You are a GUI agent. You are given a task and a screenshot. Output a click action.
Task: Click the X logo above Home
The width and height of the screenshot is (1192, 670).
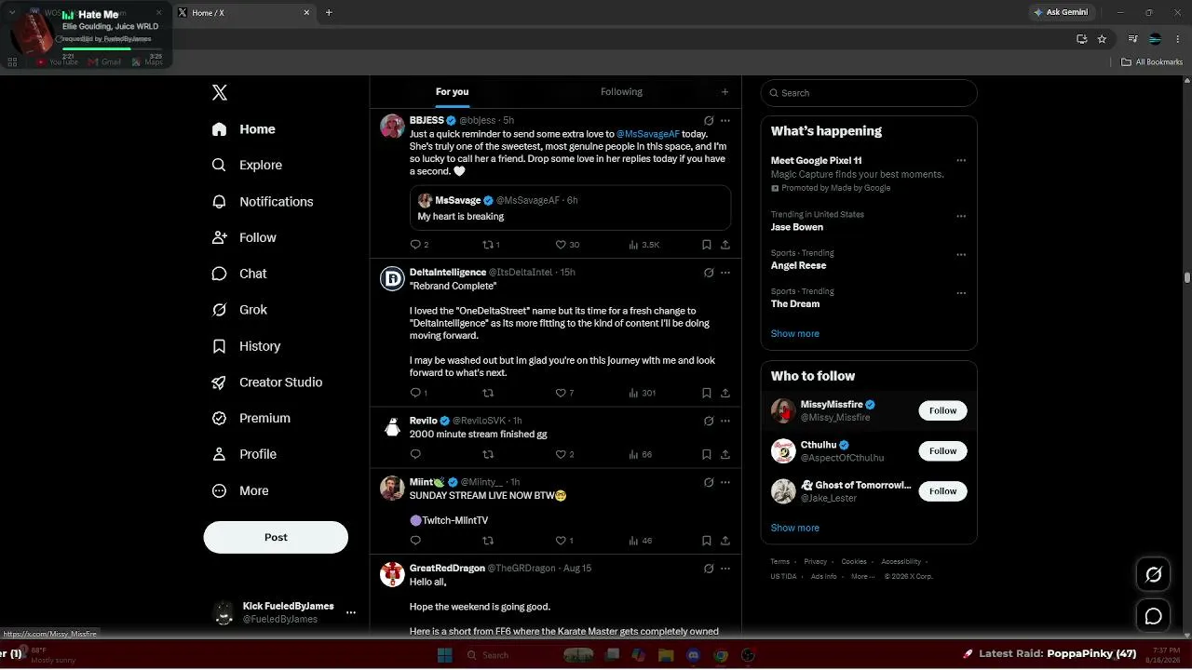coord(220,92)
